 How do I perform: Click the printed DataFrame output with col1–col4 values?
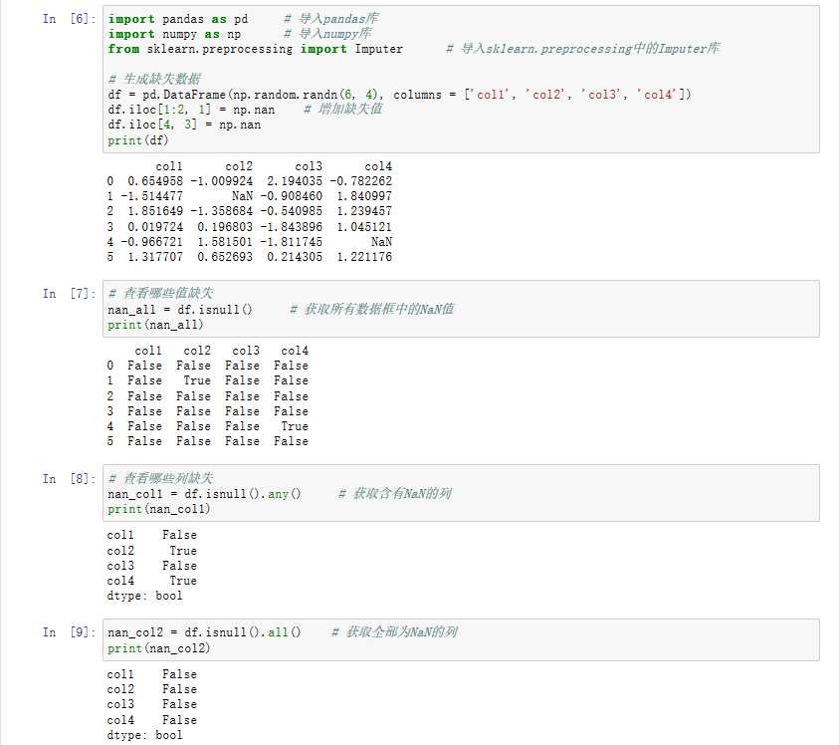(250, 212)
